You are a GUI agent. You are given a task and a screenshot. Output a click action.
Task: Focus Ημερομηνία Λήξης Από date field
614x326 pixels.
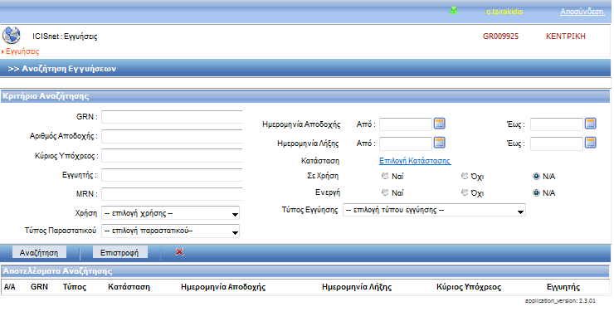point(406,144)
